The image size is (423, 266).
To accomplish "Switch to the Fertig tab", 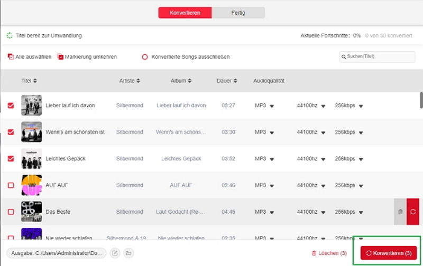I will (238, 13).
